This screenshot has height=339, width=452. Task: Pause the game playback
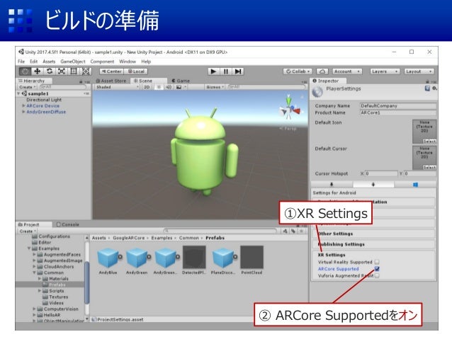coord(226,71)
